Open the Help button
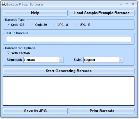 (35, 13)
